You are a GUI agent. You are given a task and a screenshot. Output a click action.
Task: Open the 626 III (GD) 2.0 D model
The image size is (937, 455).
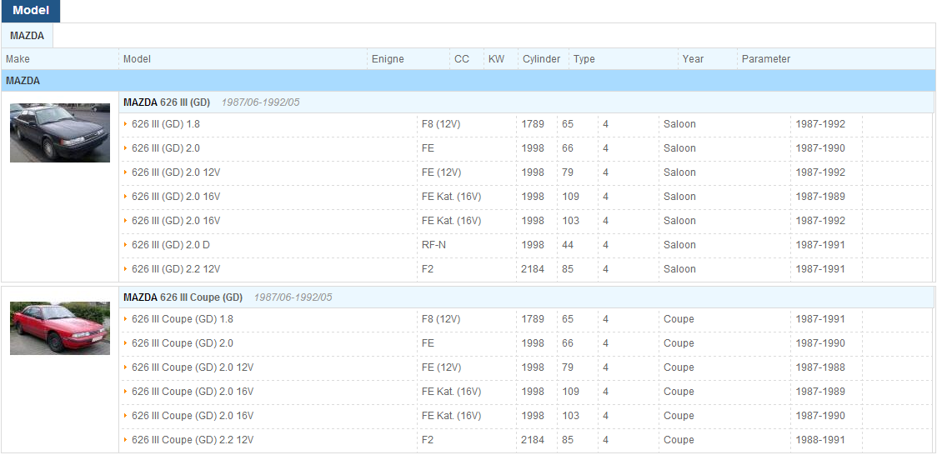[x=171, y=245]
